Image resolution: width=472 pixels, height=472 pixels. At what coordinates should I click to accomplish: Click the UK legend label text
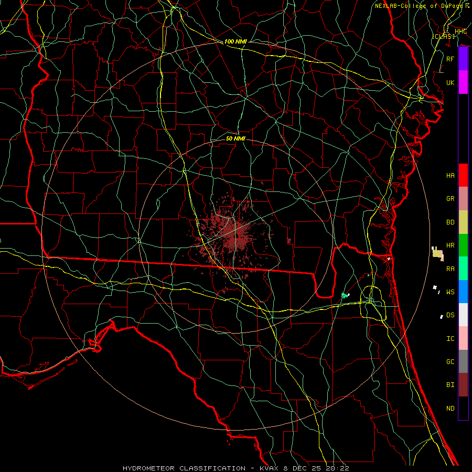coord(450,82)
